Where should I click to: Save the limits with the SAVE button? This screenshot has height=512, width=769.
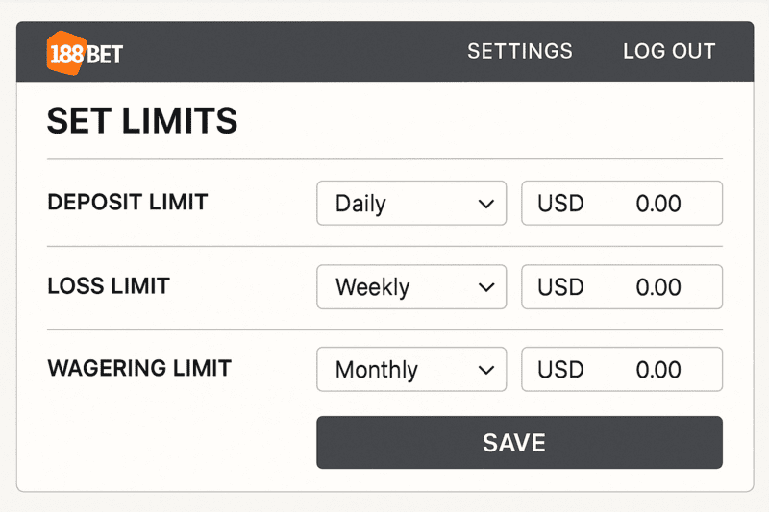(519, 443)
